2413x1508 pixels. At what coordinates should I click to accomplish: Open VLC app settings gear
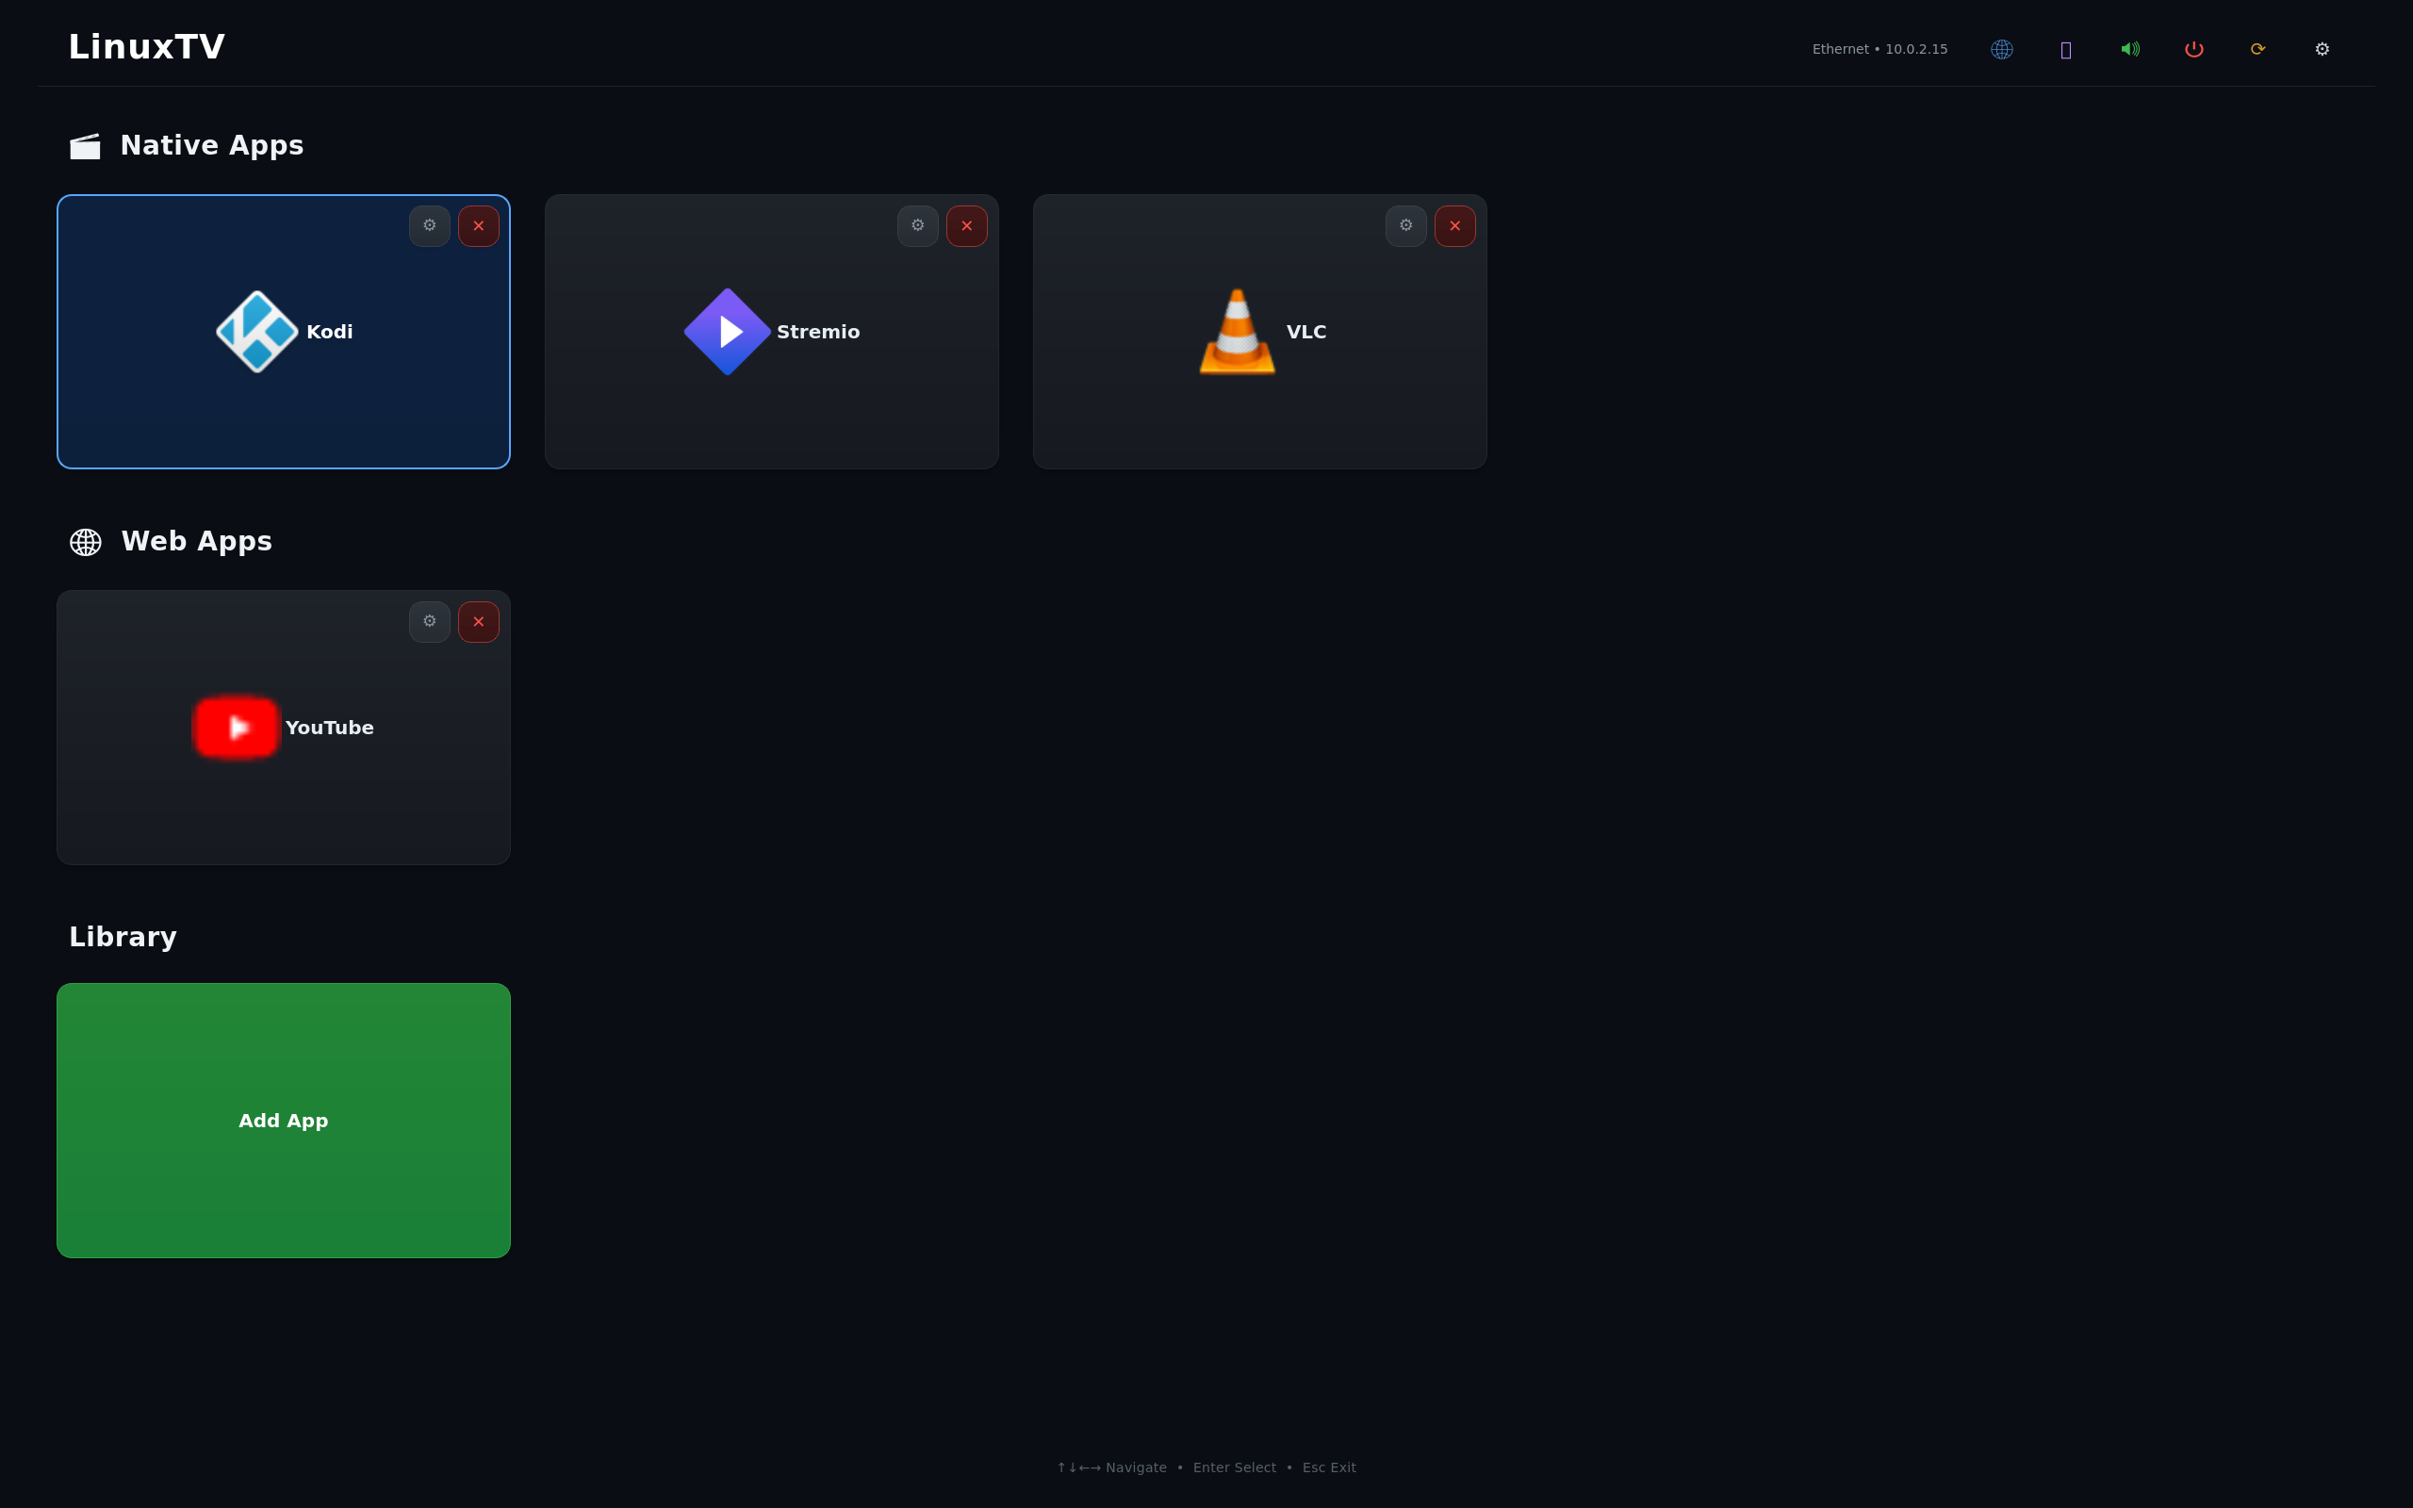tap(1406, 226)
